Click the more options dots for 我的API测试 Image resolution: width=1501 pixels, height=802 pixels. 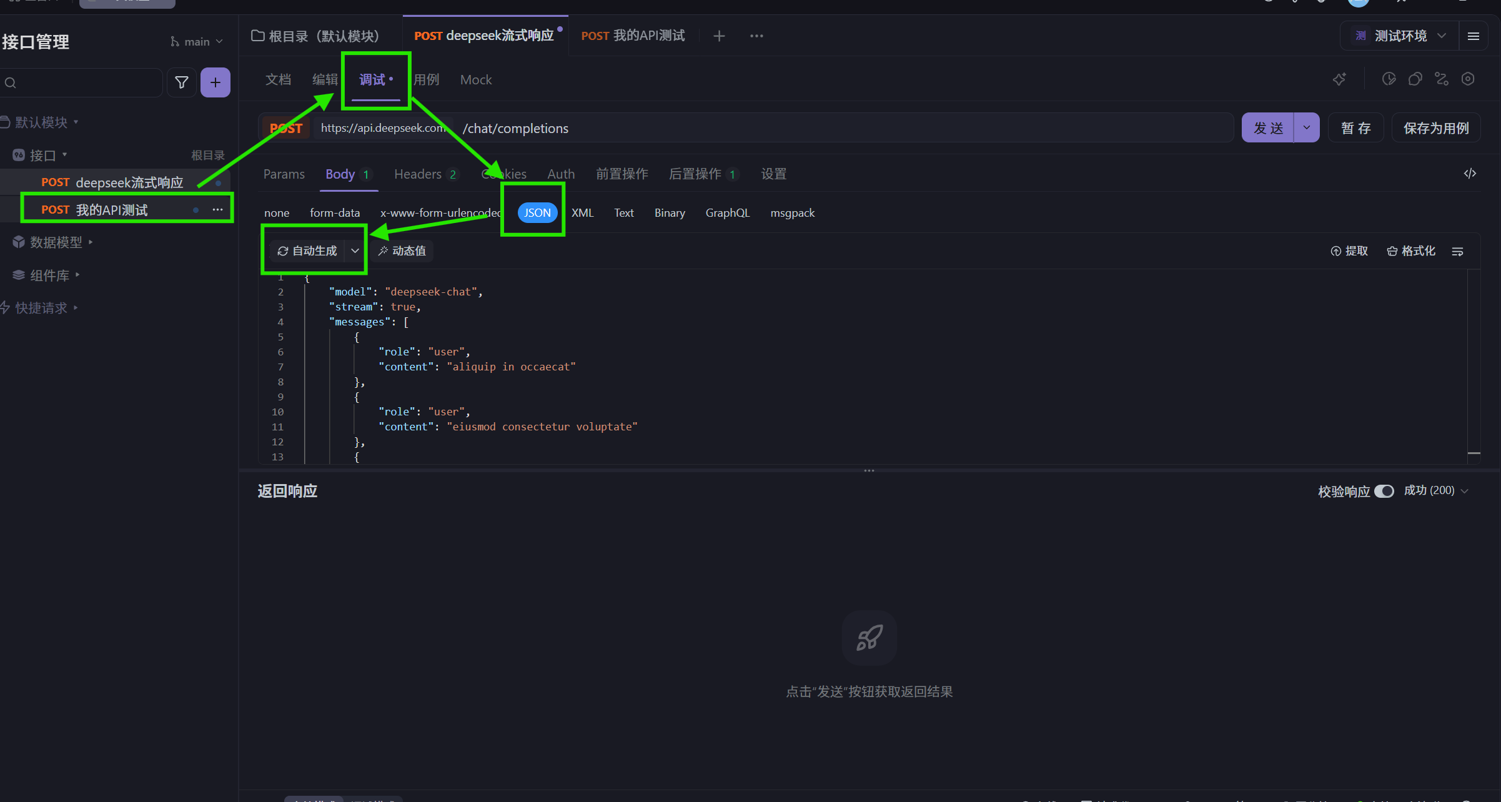217,210
